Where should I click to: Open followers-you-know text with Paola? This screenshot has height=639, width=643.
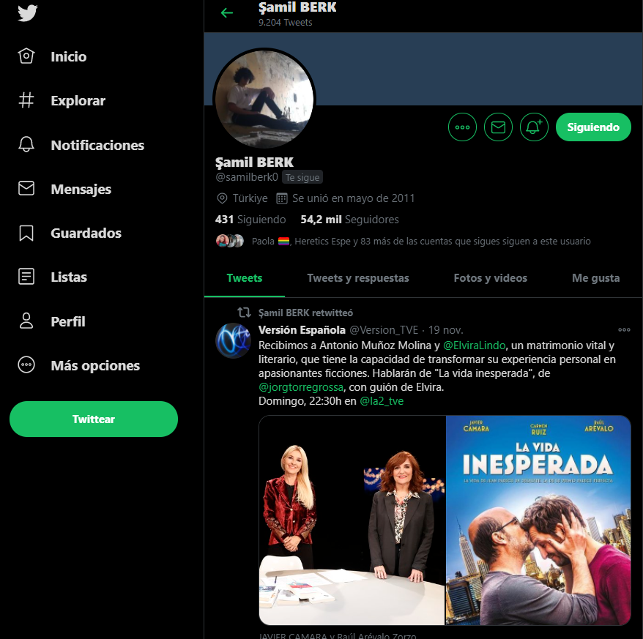coord(421,241)
